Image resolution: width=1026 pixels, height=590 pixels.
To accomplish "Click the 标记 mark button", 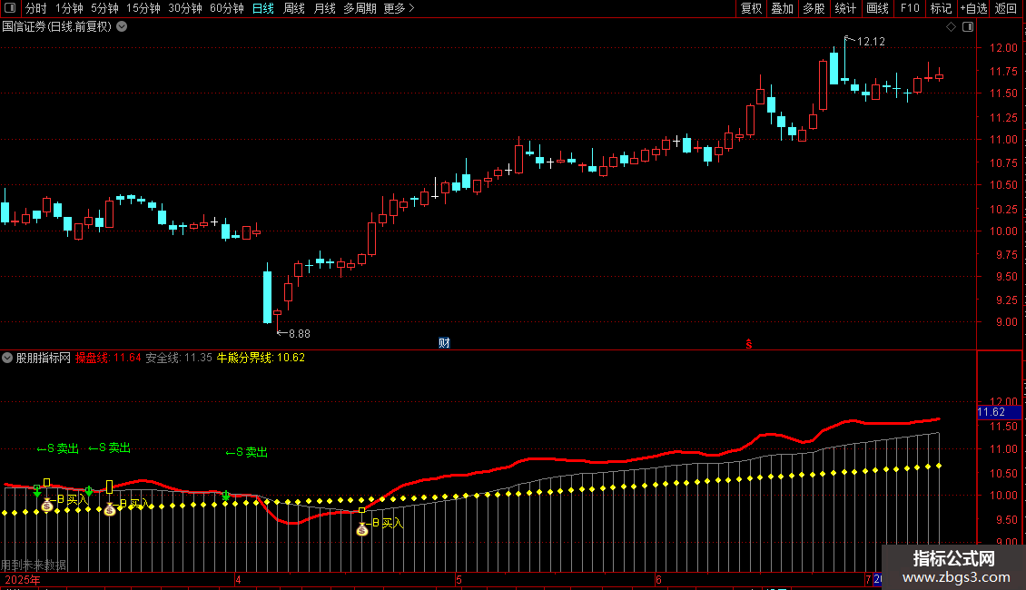I will [941, 8].
